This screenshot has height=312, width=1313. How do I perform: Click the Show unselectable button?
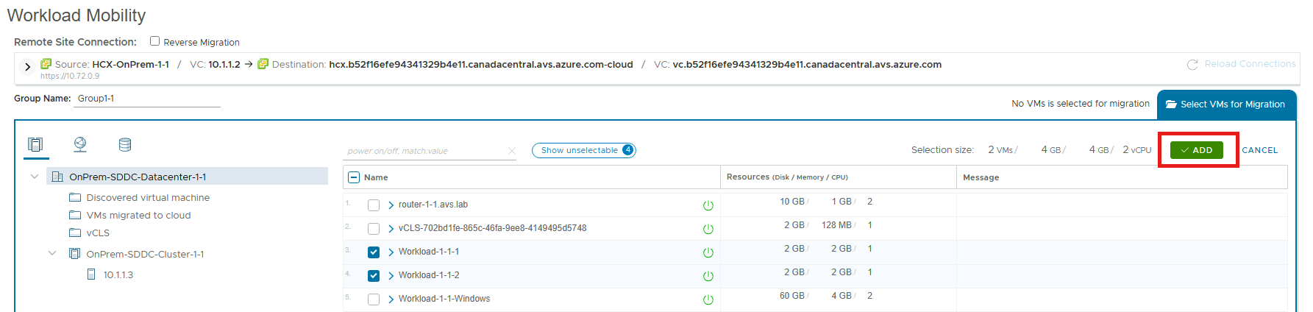click(x=583, y=150)
